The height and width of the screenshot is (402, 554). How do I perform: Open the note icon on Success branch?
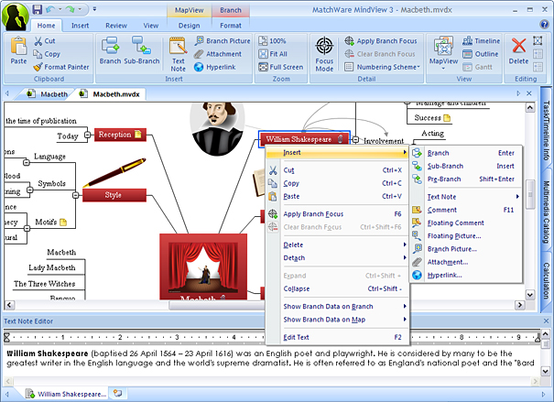[x=447, y=118]
